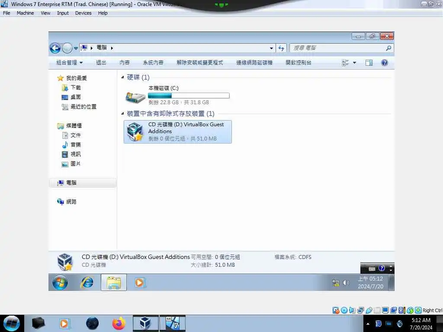Show hidden host tray icons arrow
Image resolution: width=443 pixels, height=332 pixels.
coord(368,324)
